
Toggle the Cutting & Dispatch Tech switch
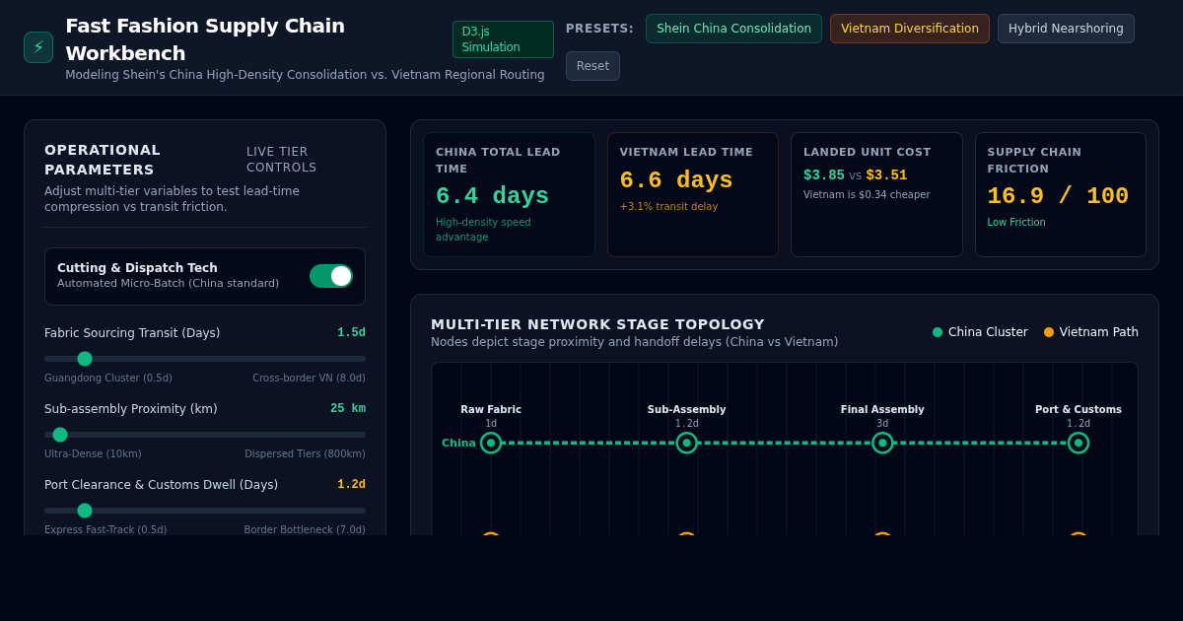pyautogui.click(x=331, y=276)
